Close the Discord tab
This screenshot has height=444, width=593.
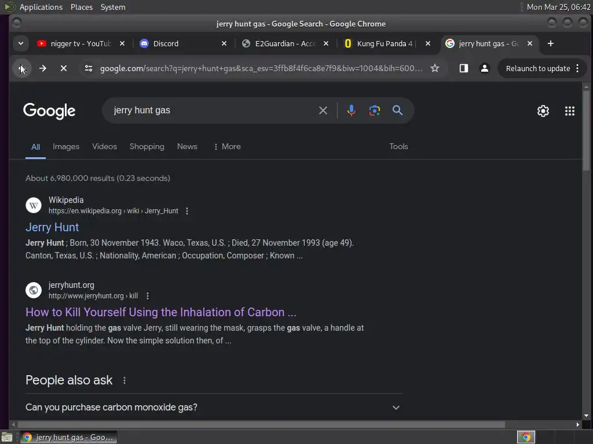(x=224, y=43)
